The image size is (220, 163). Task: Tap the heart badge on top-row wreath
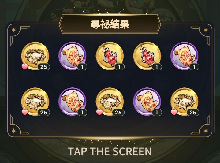click(x=25, y=66)
